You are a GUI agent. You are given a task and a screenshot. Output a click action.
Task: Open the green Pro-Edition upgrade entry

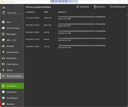pos(12,86)
